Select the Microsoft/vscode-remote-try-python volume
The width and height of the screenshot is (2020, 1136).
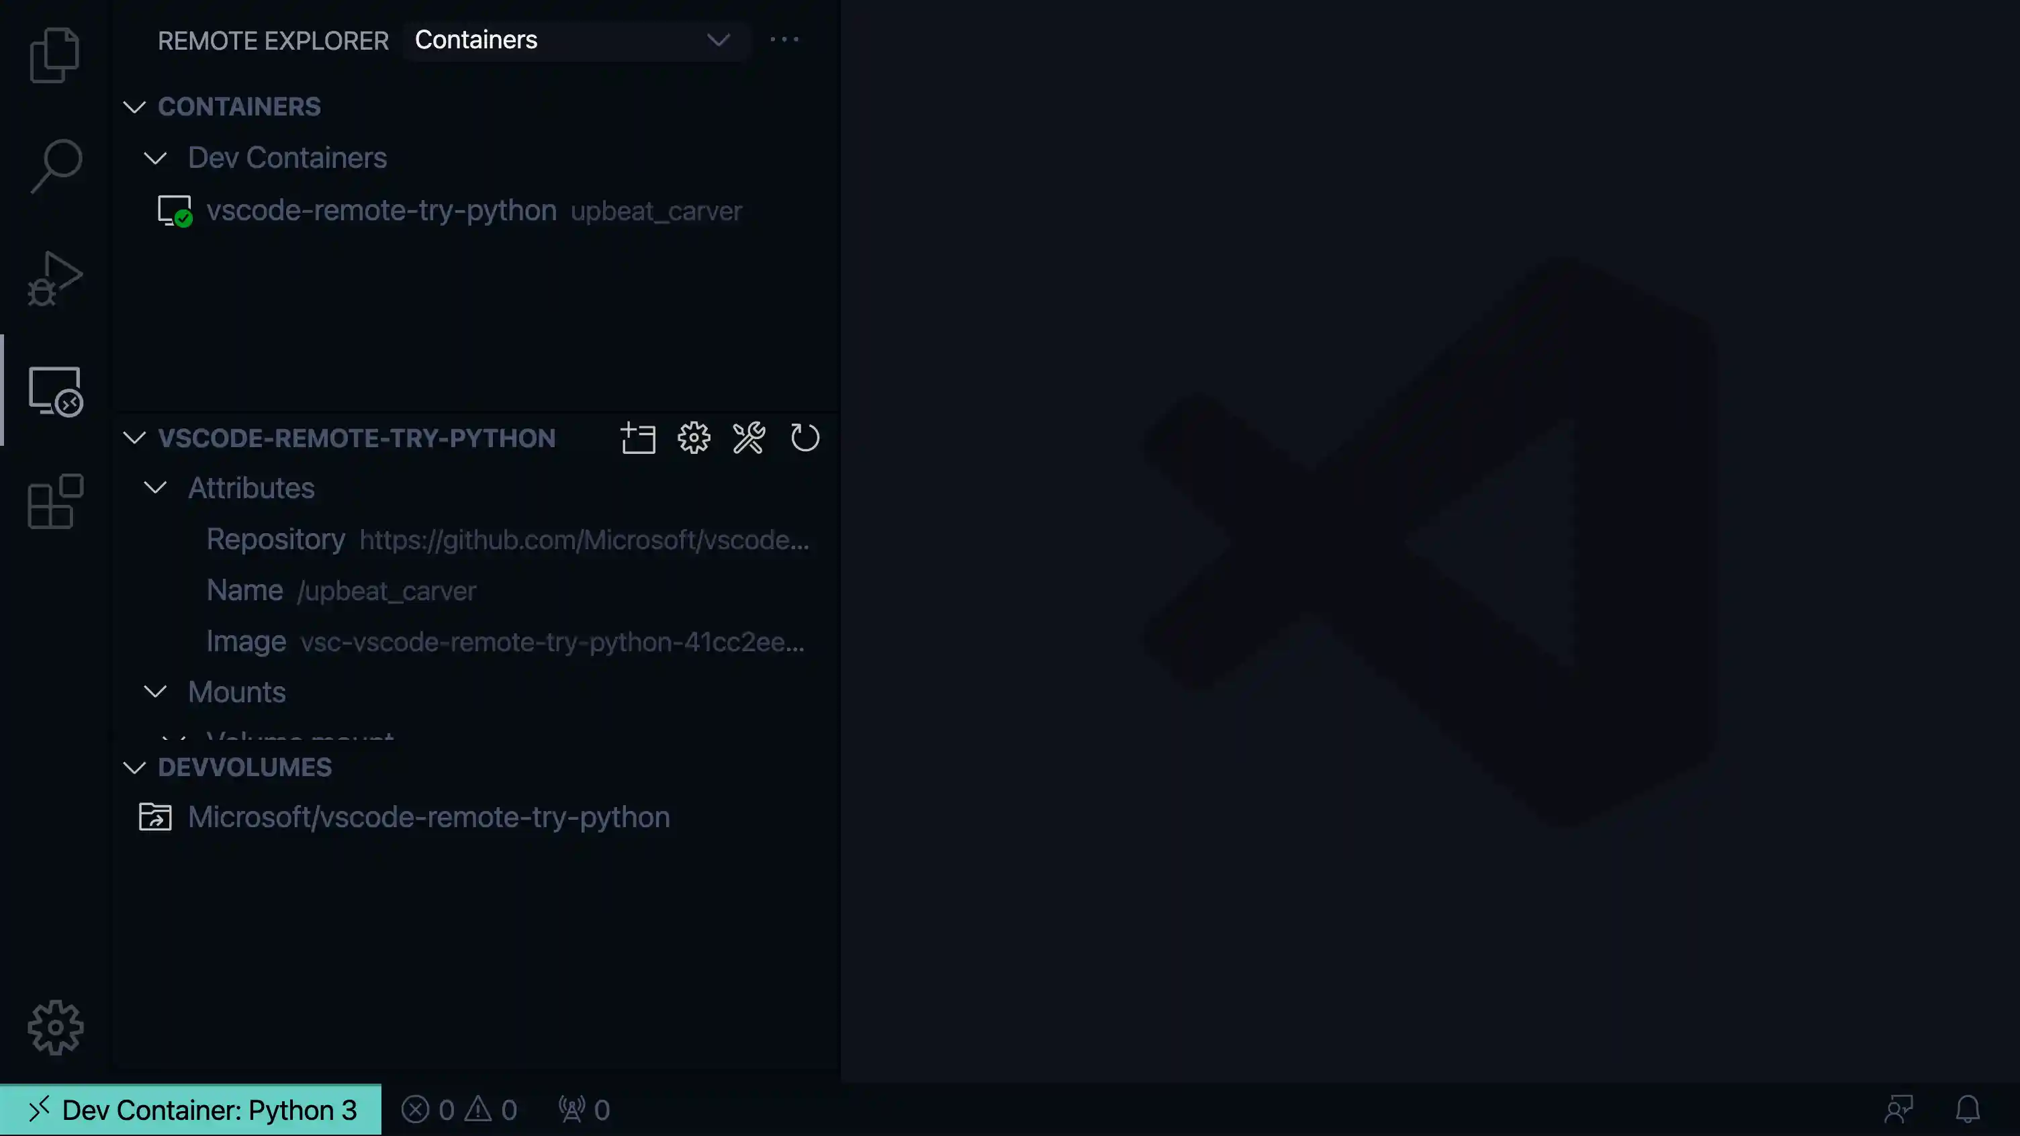(428, 817)
